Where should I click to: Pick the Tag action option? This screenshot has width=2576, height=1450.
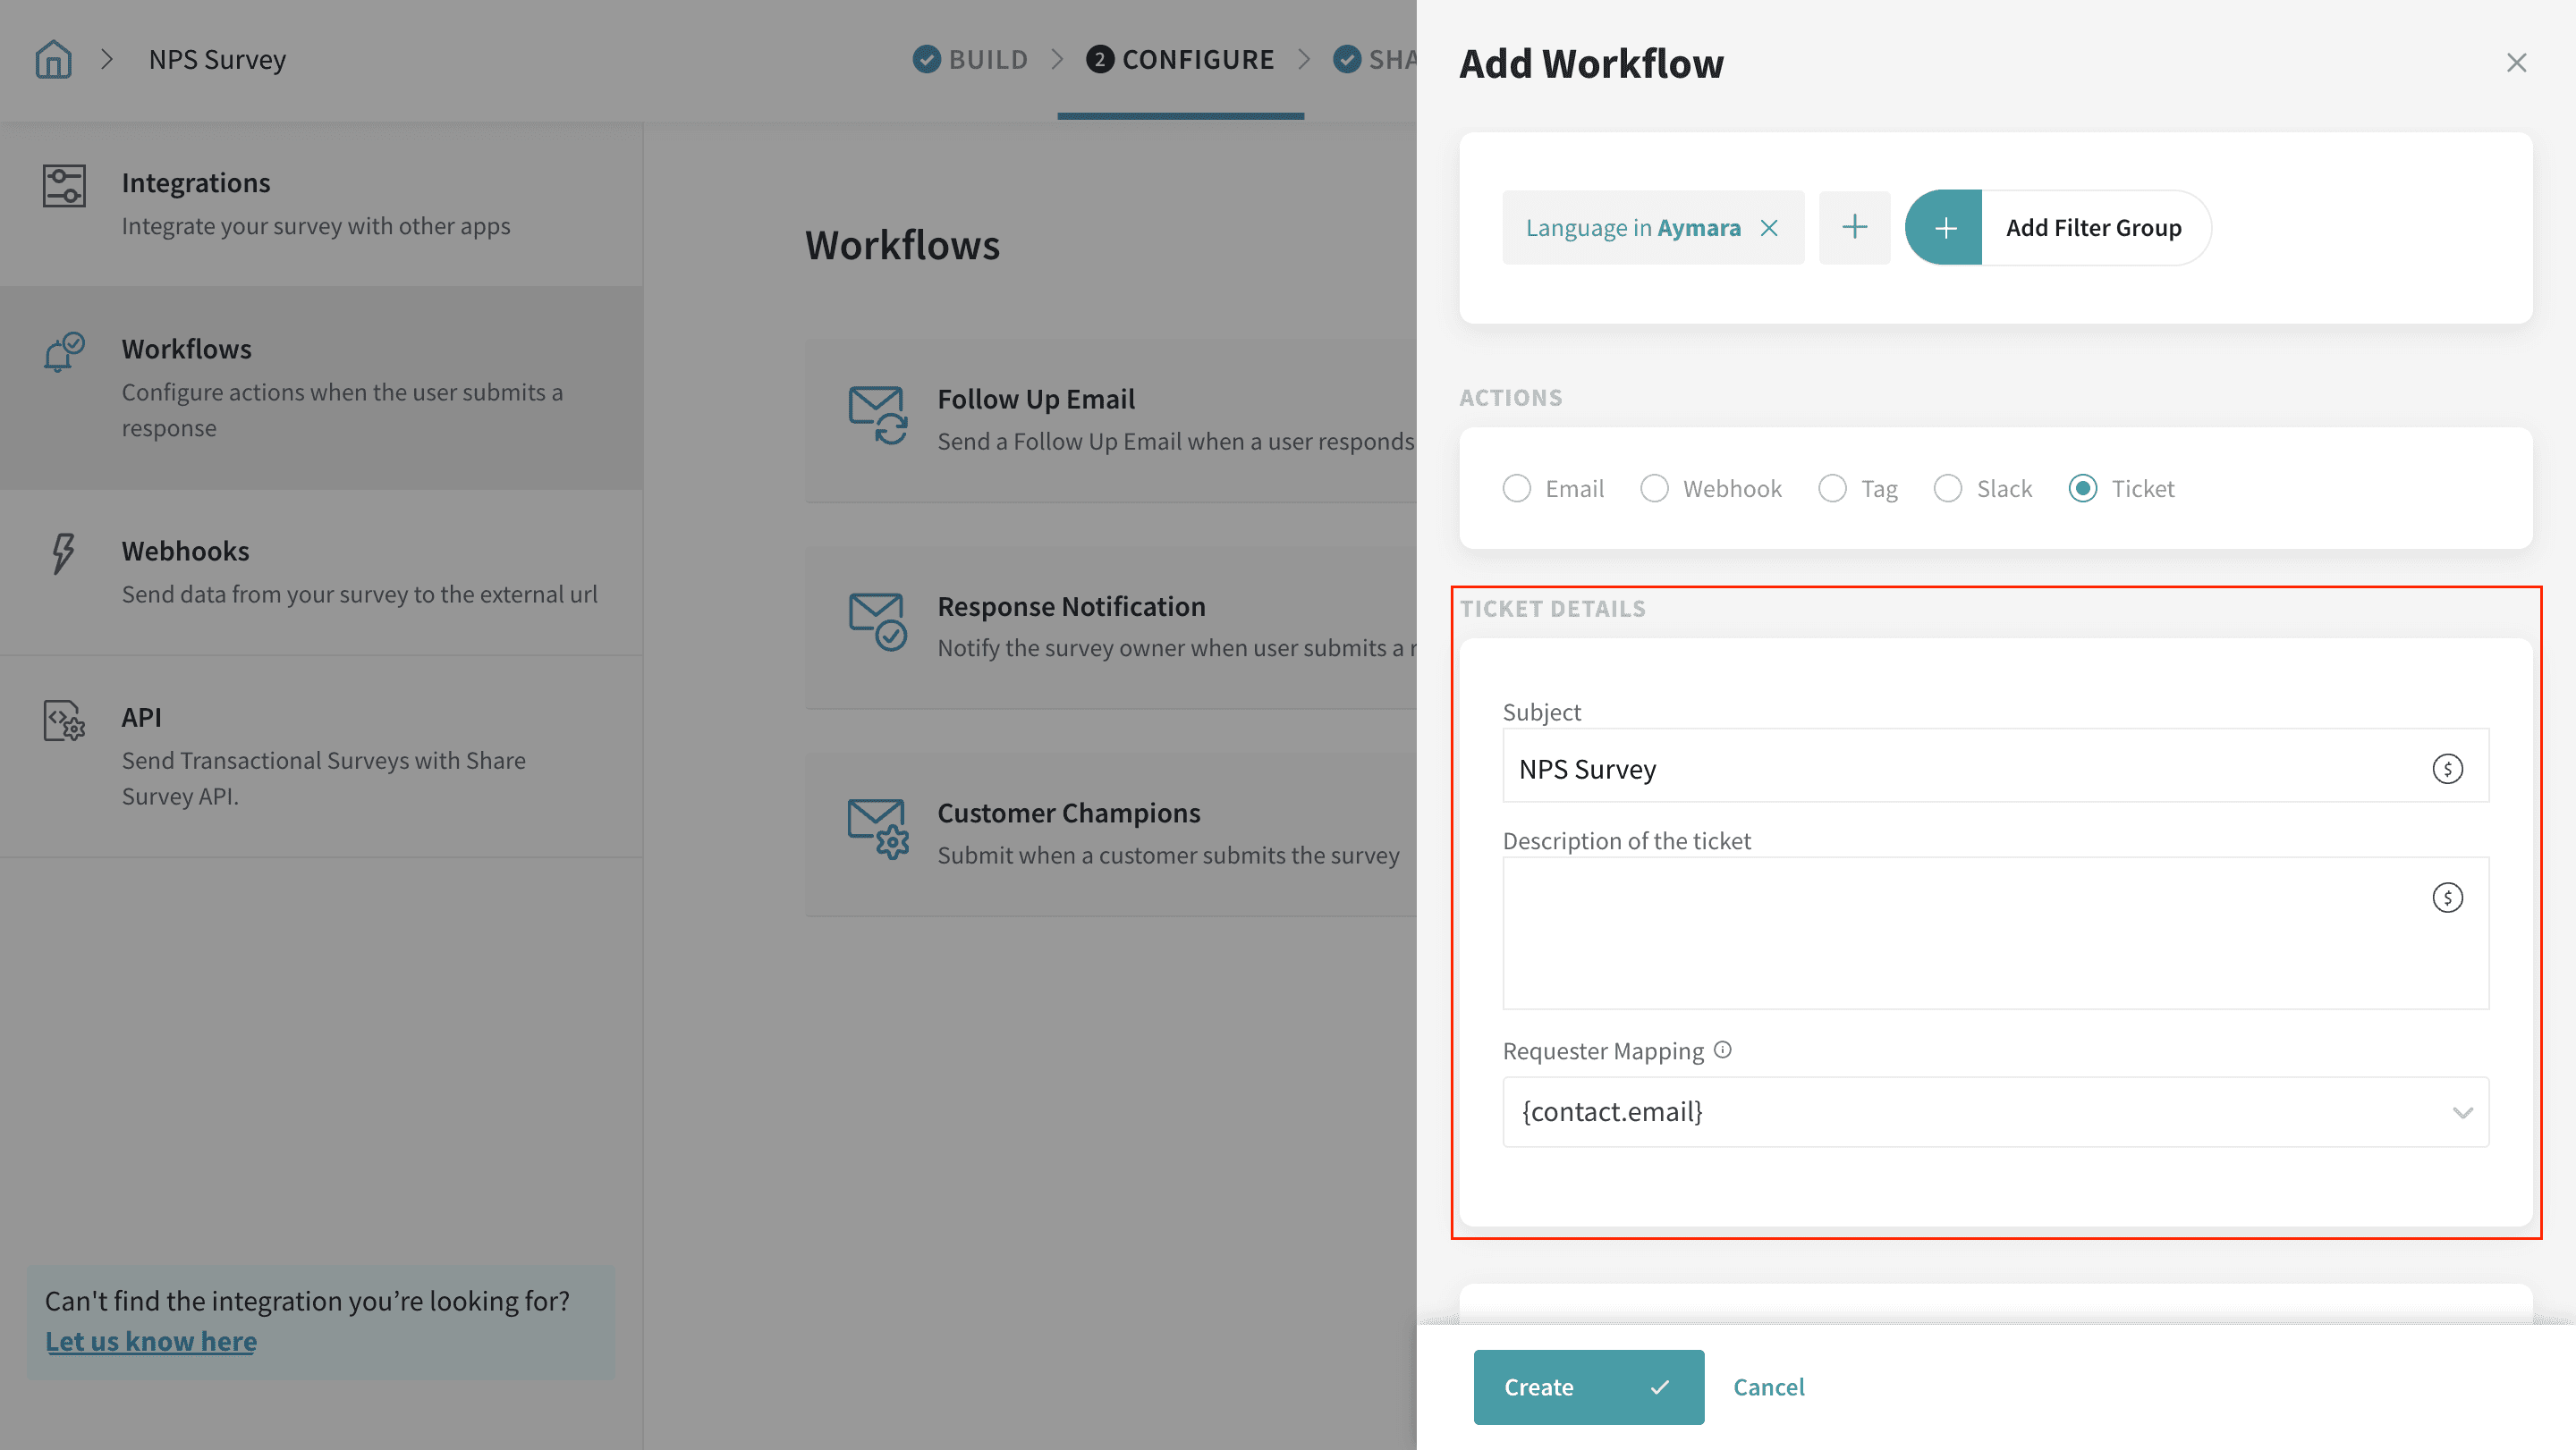coord(1832,489)
